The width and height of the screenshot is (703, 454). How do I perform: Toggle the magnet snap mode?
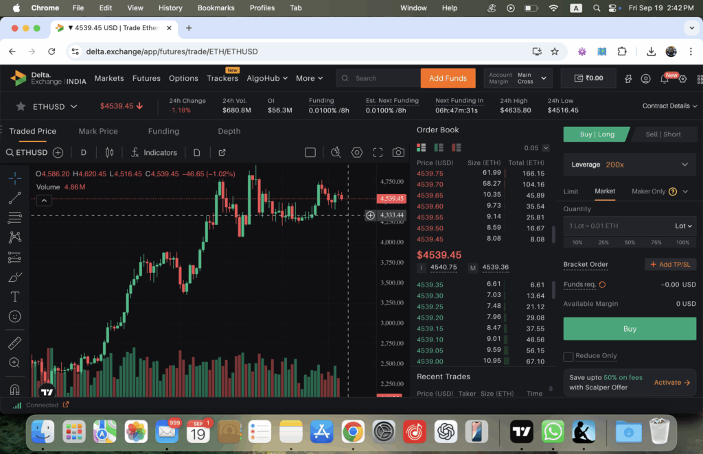(15, 390)
